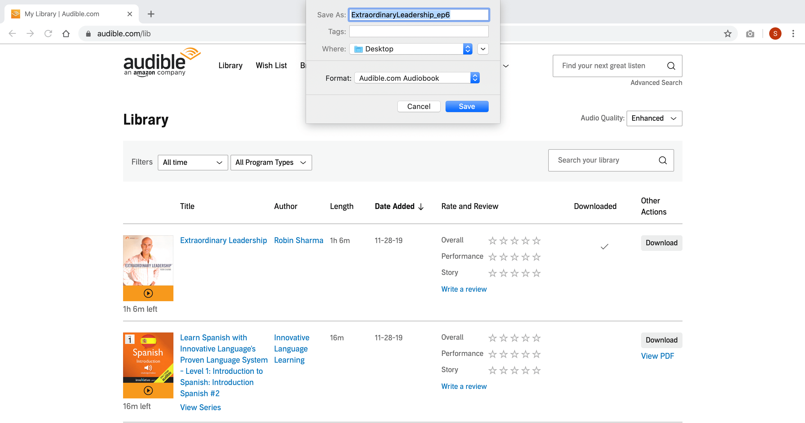Click the Extraordinary Leadership cover thumbnail
Viewport: 805px width, 423px height.
pos(148,260)
